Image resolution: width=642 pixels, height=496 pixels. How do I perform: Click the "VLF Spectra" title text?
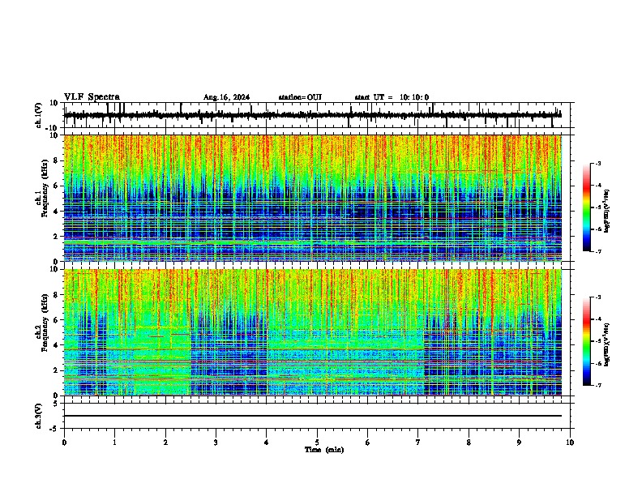click(x=92, y=97)
